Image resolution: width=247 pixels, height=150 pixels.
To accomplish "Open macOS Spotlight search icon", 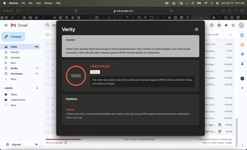I will point(212,3).
